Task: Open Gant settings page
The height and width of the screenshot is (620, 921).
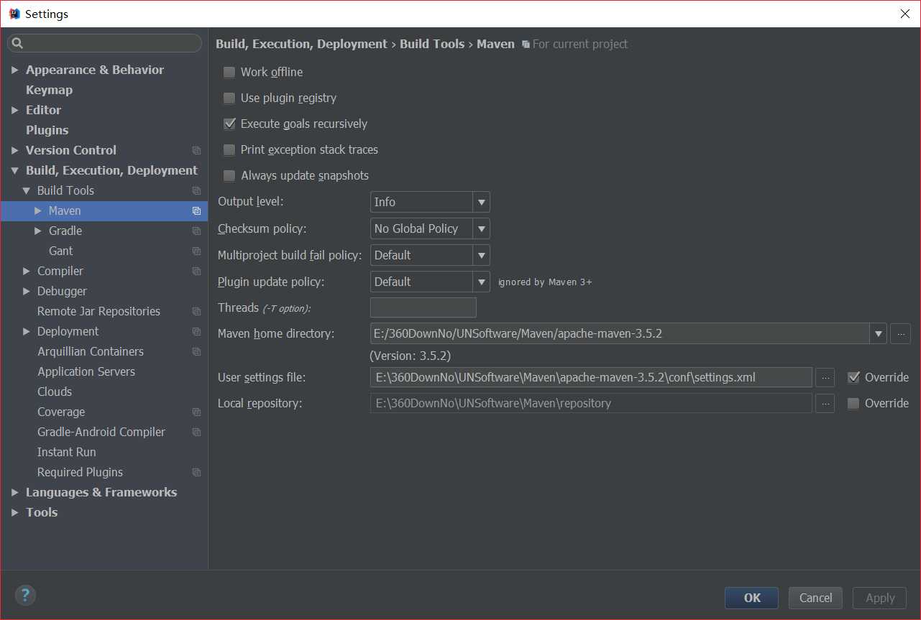Action: (60, 251)
